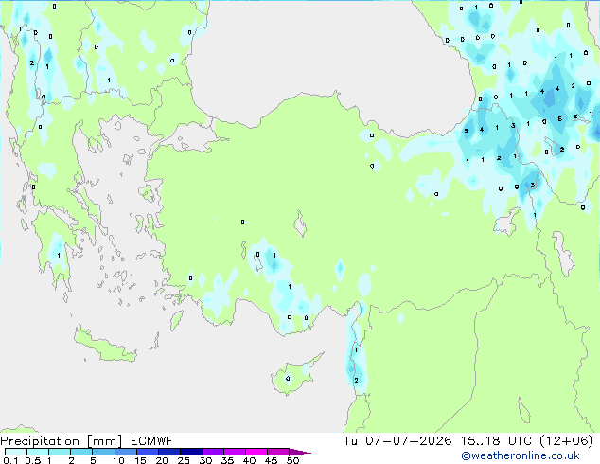Click the legend value label '0.1'

10,460
